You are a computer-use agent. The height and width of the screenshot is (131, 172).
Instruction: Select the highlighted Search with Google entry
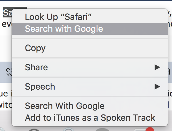click(x=90, y=29)
